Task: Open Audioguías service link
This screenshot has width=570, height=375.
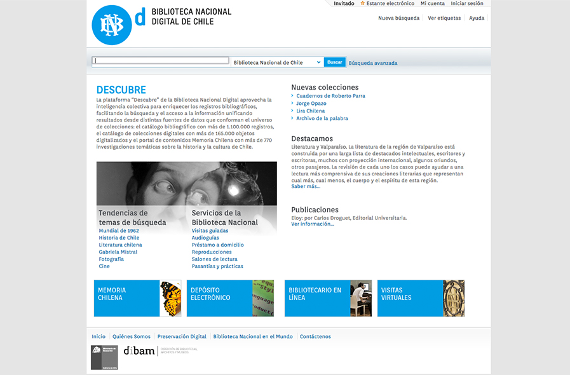Action: (205, 238)
